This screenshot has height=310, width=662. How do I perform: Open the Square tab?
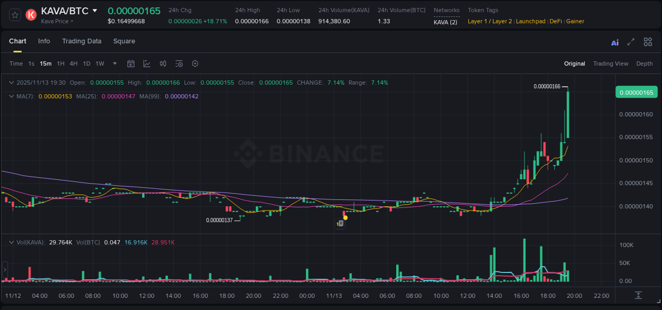pos(124,41)
